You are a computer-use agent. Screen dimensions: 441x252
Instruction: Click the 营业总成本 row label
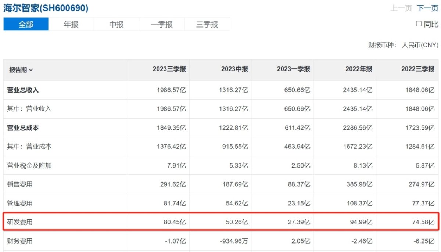tap(23, 128)
